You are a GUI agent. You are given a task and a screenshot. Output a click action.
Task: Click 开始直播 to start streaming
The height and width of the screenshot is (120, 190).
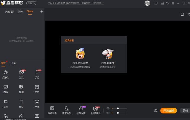[x=168, y=111]
